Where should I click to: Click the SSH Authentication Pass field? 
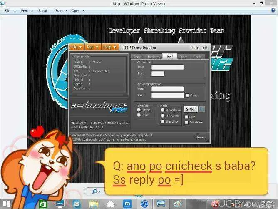point(168,96)
